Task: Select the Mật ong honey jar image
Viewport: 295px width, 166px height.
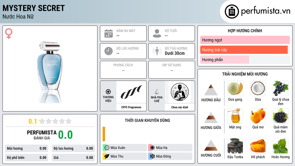Action: (x=235, y=116)
